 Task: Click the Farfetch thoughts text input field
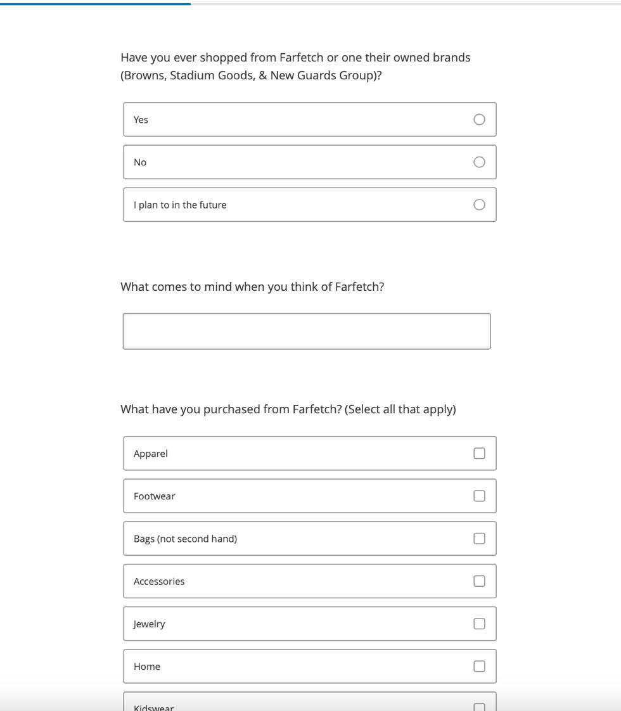click(x=307, y=331)
